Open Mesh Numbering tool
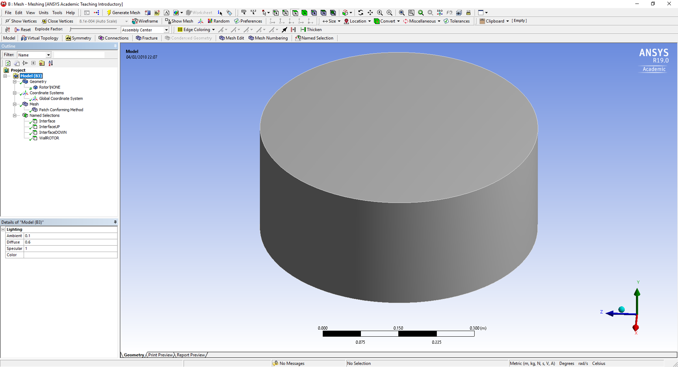 [268, 38]
